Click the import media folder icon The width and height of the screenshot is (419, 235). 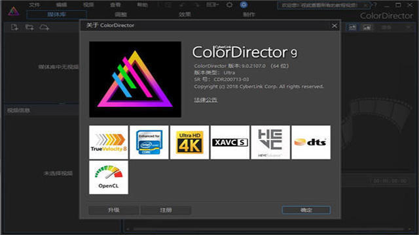click(29, 27)
